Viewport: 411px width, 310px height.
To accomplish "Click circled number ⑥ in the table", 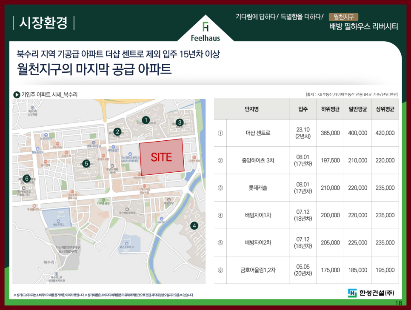I will pos(220,270).
